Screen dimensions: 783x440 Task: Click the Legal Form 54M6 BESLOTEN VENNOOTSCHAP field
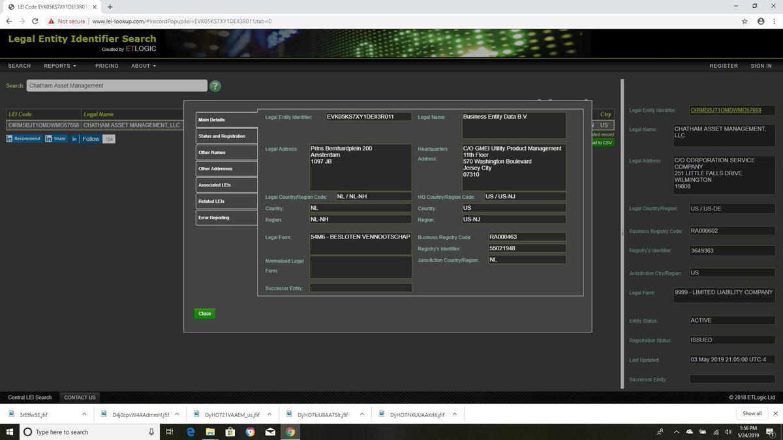tap(361, 242)
